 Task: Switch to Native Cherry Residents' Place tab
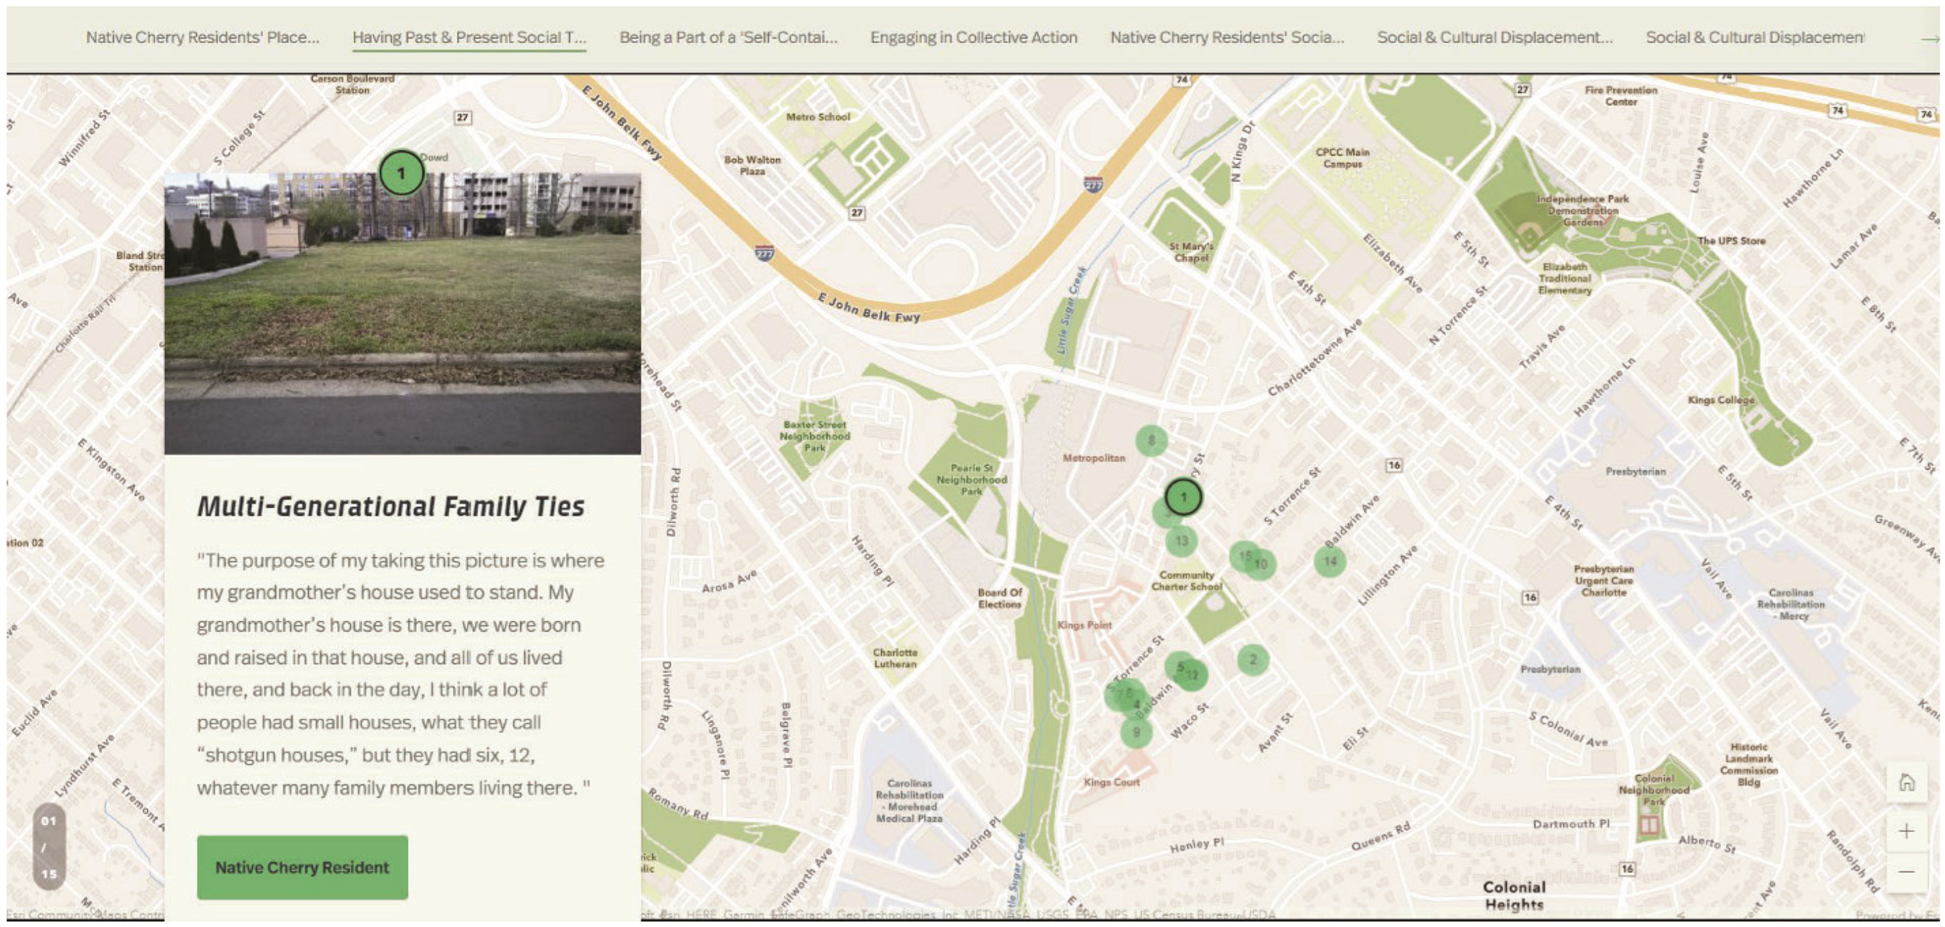[x=203, y=37]
